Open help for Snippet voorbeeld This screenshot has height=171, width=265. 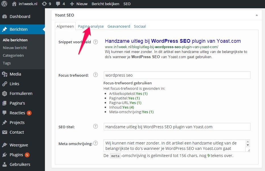pos(96,42)
